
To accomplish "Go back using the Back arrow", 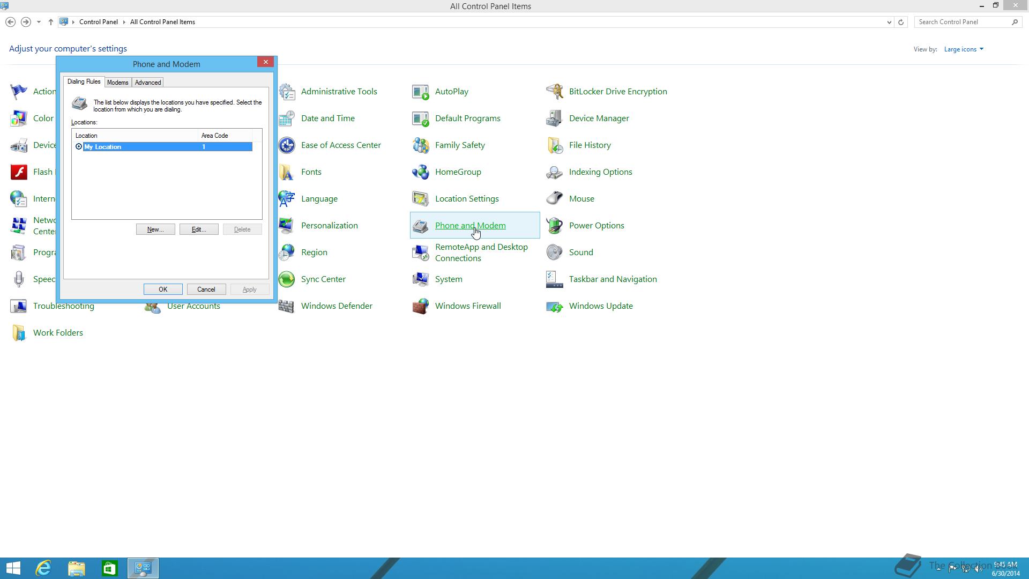I will (x=10, y=22).
